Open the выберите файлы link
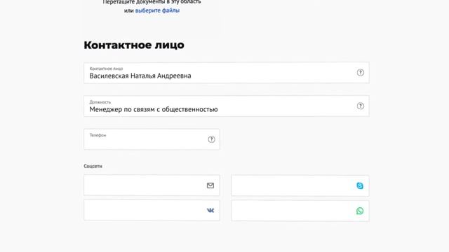The image size is (449, 252). (x=157, y=10)
